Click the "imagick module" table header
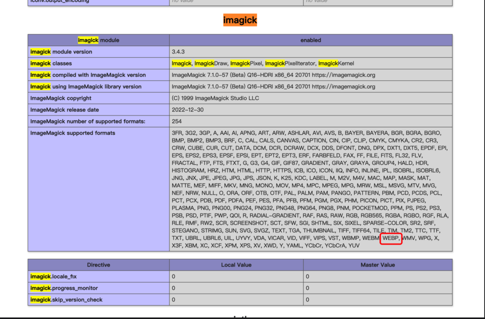The width and height of the screenshot is (485, 319). click(98, 40)
